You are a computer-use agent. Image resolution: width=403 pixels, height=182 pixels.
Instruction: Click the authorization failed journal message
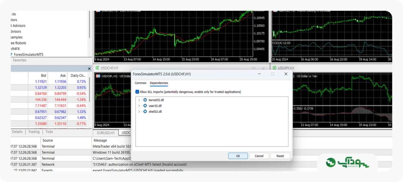(x=140, y=164)
